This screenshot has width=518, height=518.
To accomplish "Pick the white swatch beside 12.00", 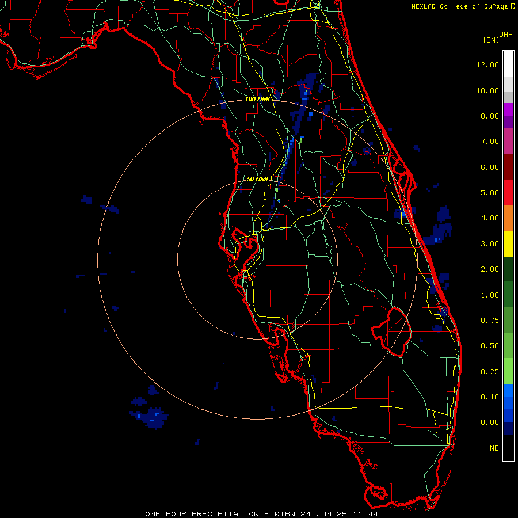I will [x=508, y=64].
